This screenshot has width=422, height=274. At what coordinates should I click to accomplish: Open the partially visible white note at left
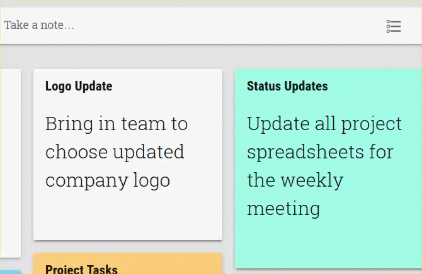[x=10, y=163]
